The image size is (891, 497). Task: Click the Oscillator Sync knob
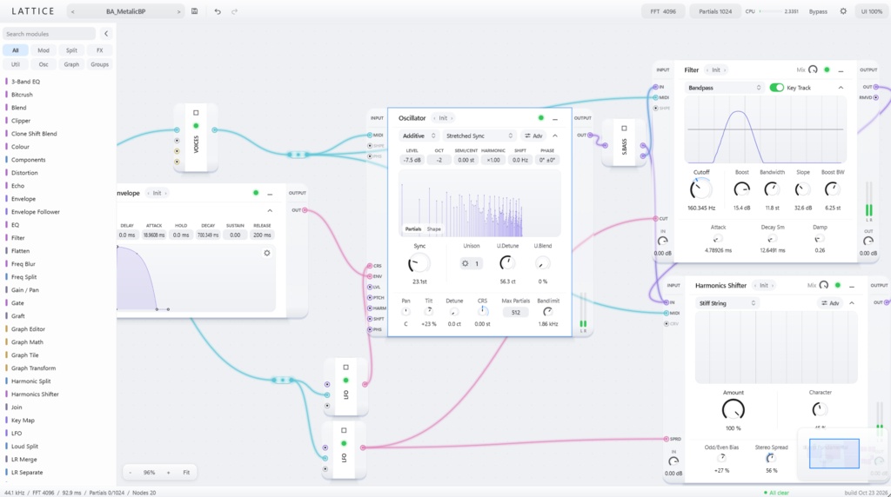[419, 263]
